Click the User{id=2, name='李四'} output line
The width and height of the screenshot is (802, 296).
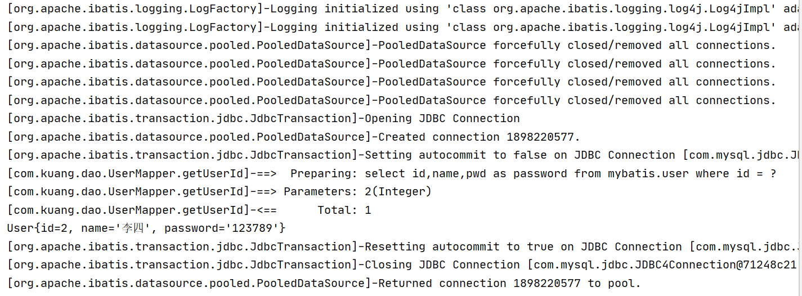point(146,228)
